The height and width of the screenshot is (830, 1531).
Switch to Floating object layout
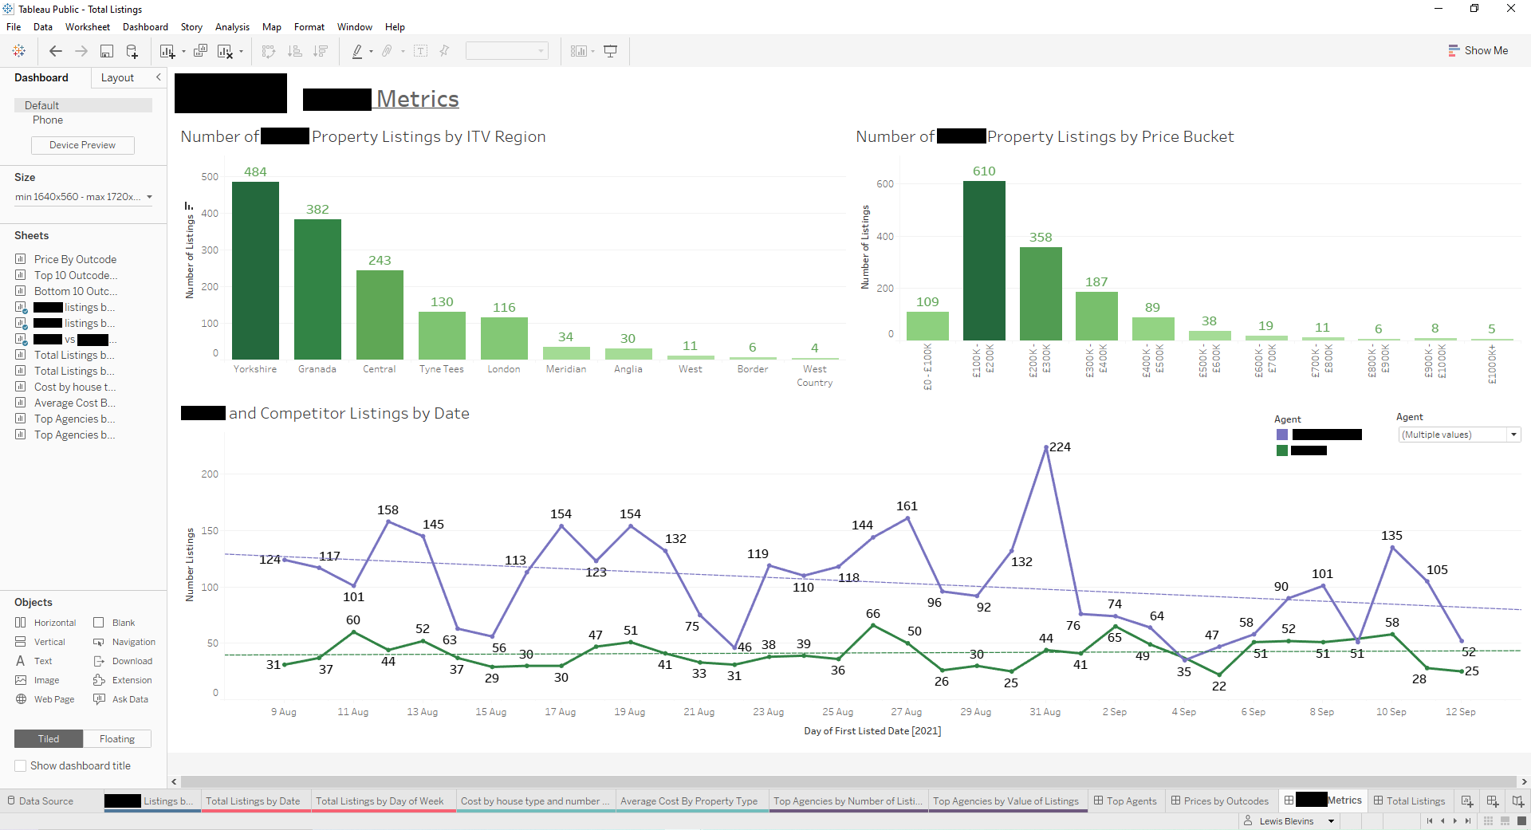(116, 739)
